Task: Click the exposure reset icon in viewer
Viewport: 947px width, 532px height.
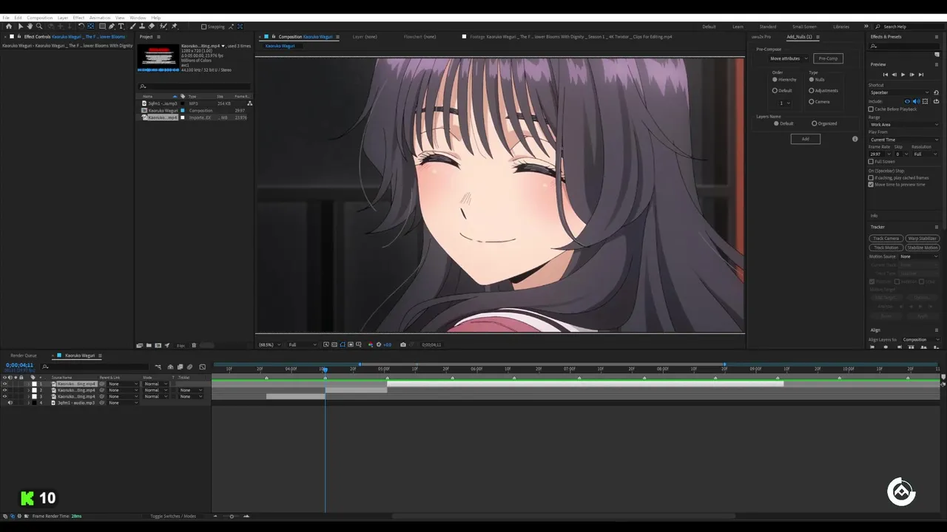Action: point(379,344)
